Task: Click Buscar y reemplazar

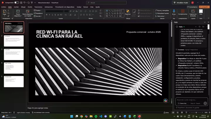Action: [162, 10]
